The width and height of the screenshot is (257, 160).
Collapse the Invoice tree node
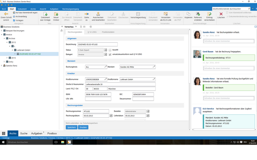(x=2, y=35)
